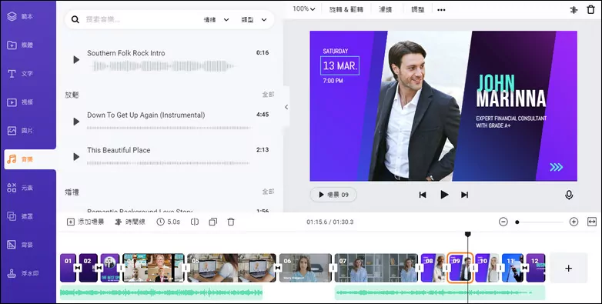Open the 遮罩 overlay sidebar tab

28,216
